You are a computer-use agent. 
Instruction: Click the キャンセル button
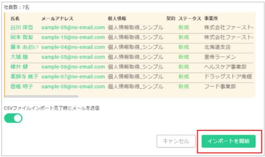coord(176,141)
